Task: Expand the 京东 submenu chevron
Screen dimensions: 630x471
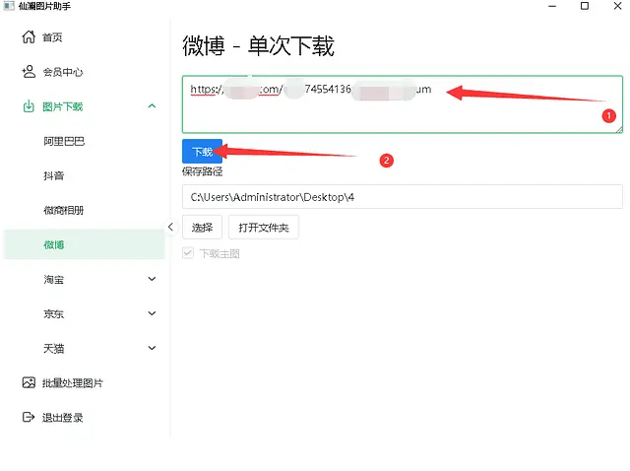Action: pyautogui.click(x=152, y=313)
